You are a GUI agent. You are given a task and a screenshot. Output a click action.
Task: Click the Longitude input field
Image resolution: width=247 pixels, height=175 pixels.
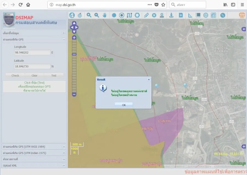[32, 52]
